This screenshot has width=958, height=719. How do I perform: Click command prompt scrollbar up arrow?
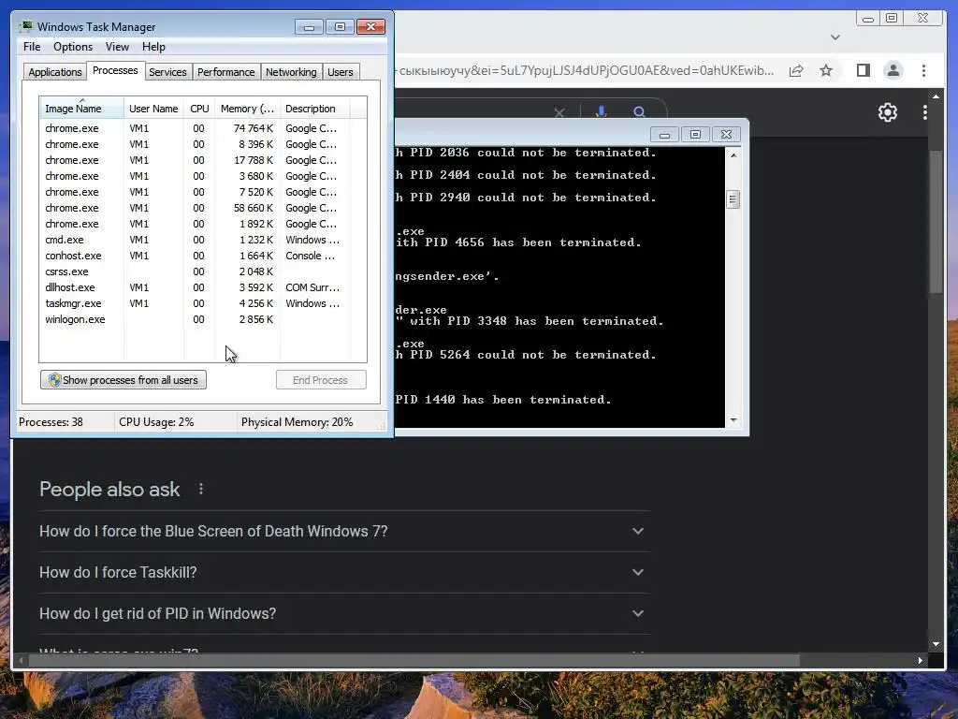click(x=733, y=155)
